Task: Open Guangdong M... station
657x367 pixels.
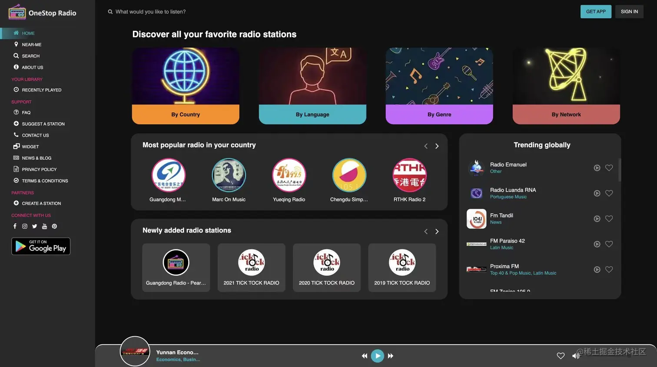Action: coord(168,180)
